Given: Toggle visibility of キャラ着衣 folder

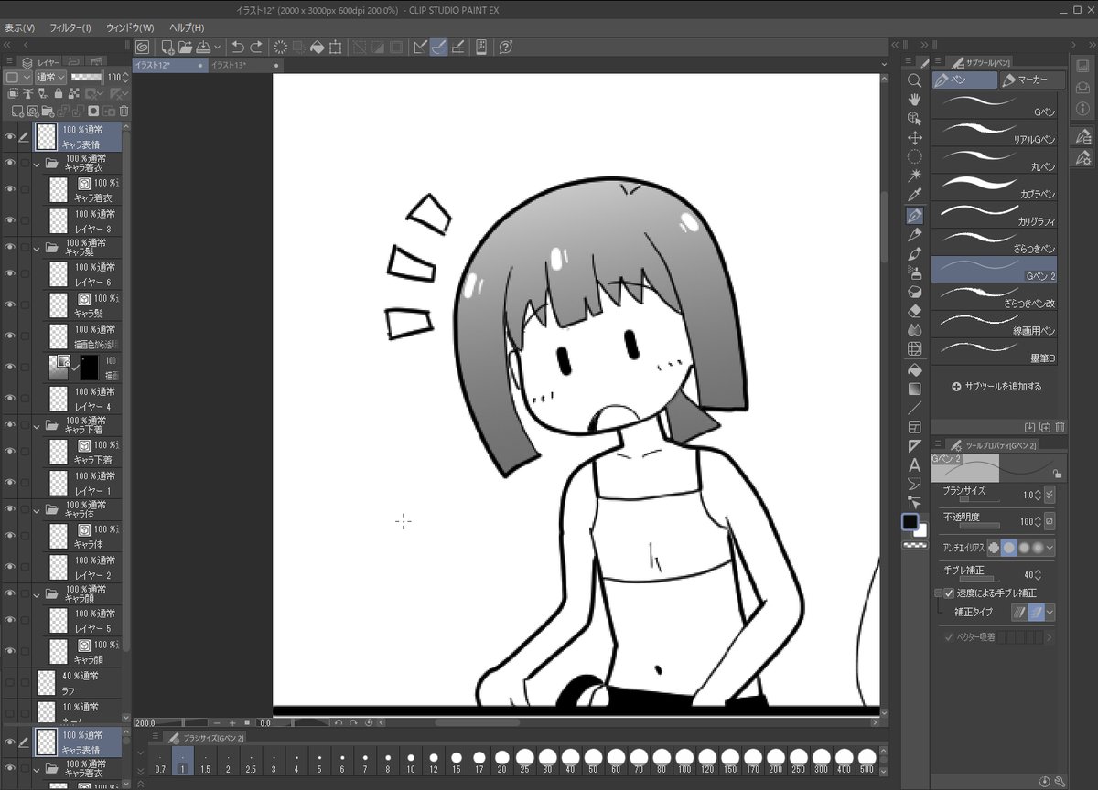Looking at the screenshot, I should (10, 163).
